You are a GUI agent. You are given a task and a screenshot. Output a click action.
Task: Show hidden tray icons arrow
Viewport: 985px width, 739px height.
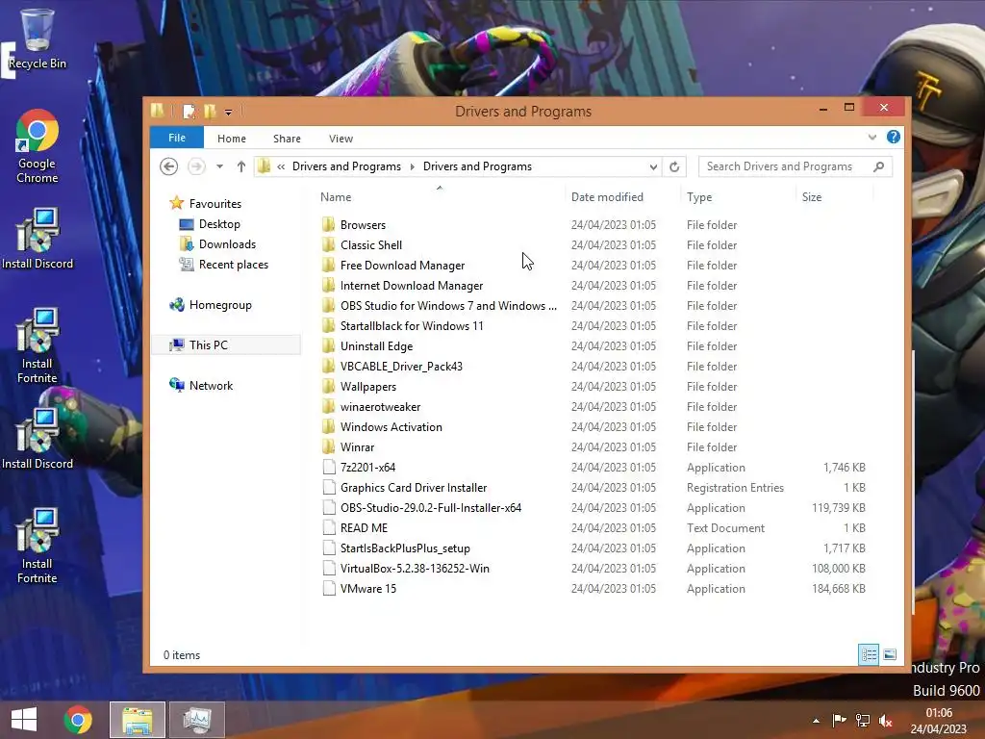816,721
